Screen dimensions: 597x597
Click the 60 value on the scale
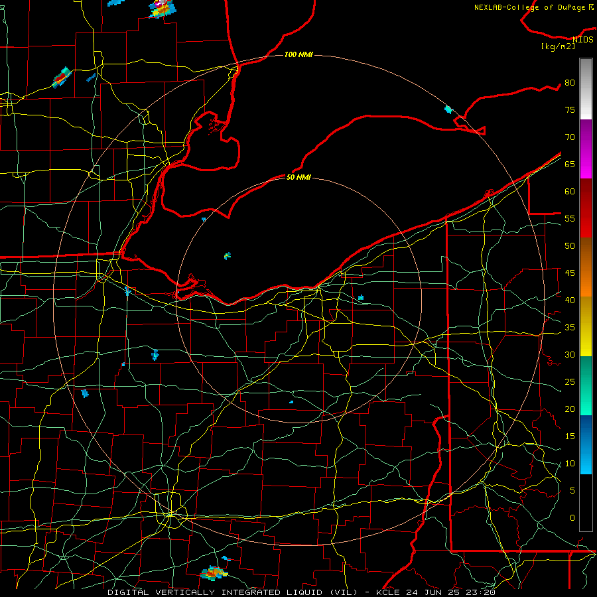point(570,191)
